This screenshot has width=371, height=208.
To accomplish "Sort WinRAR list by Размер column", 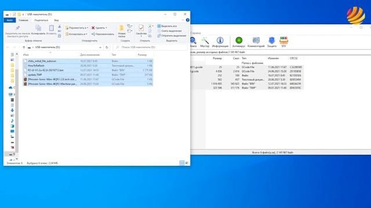I will click(x=217, y=58).
